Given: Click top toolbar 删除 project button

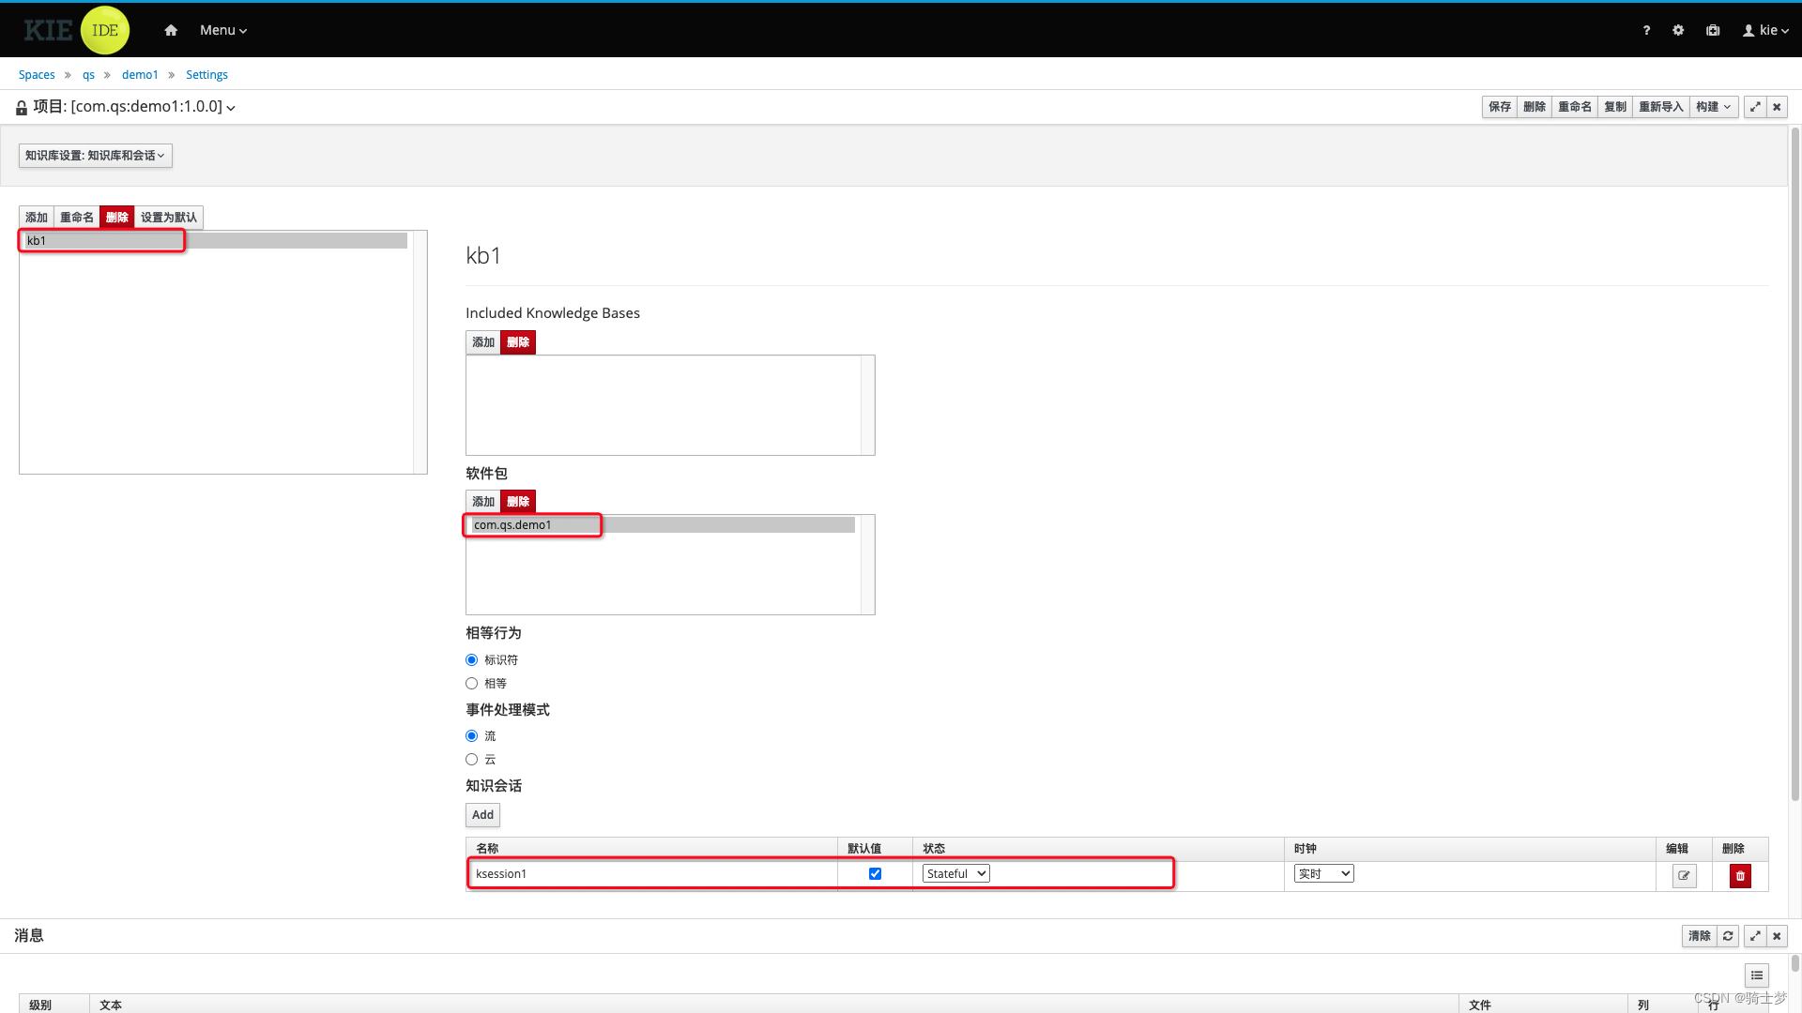Looking at the screenshot, I should 1535,107.
